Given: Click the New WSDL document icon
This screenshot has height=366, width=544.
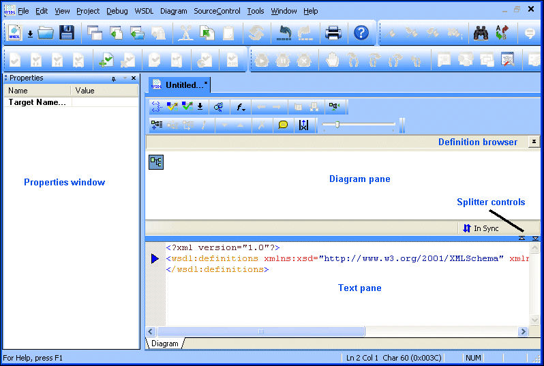Looking at the screenshot, I should coord(14,33).
